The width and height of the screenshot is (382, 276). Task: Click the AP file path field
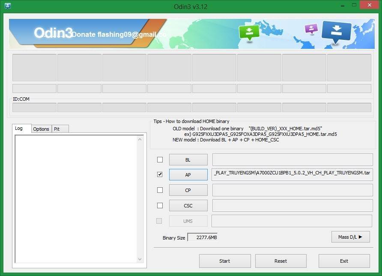(x=292, y=174)
